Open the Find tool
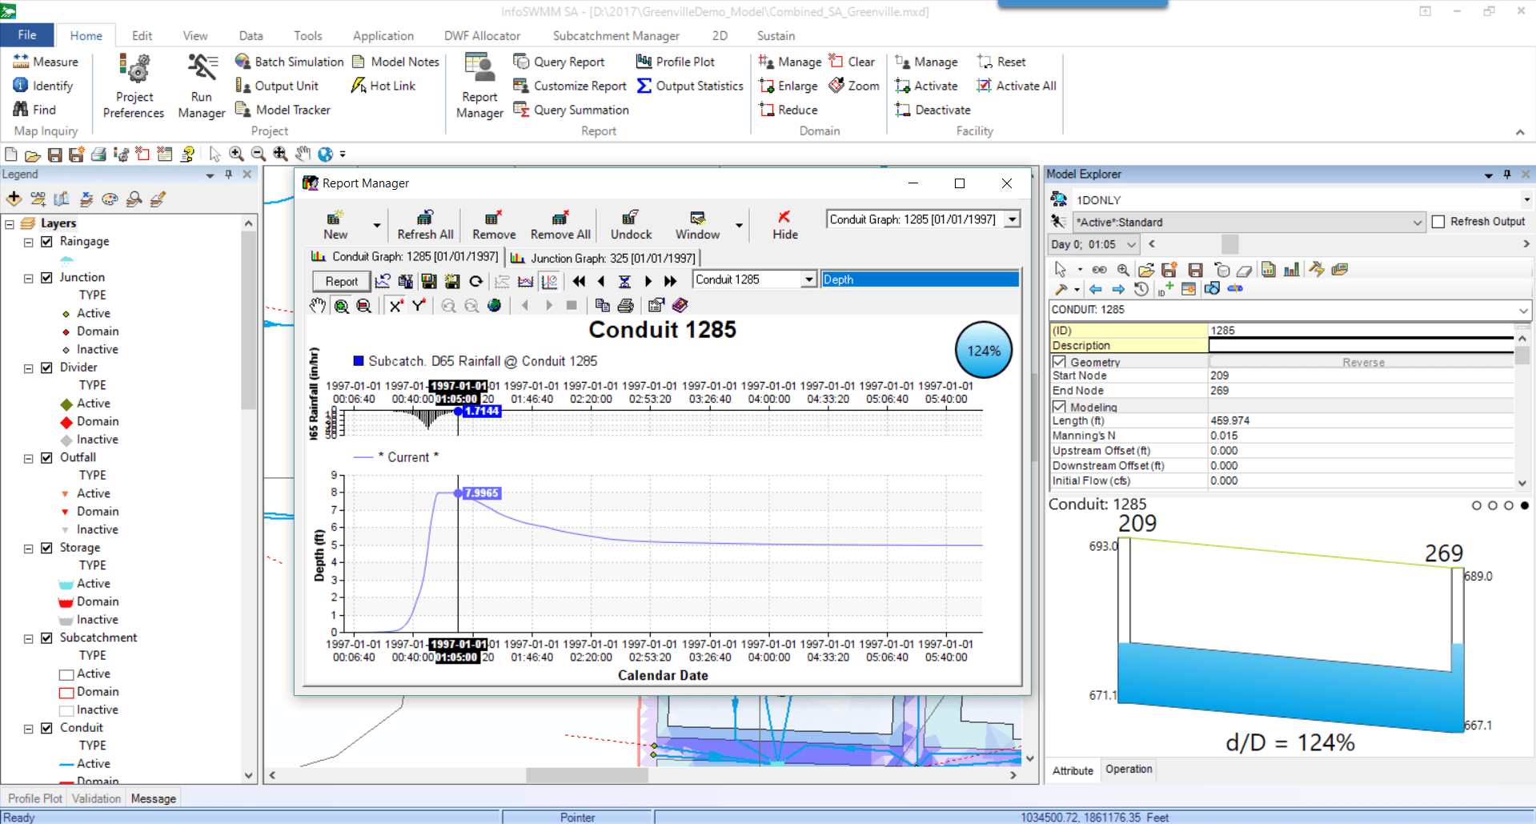Image resolution: width=1536 pixels, height=824 pixels. (x=34, y=110)
